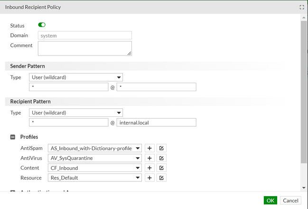The height and width of the screenshot is (209, 308).
Task: Add new AntiSpam profile with plus icon
Action: (x=149, y=148)
